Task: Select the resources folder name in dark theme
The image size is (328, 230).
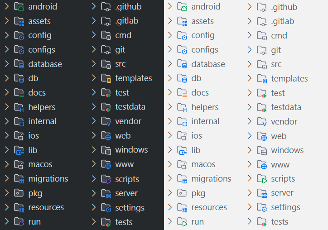Action: pos(46,207)
